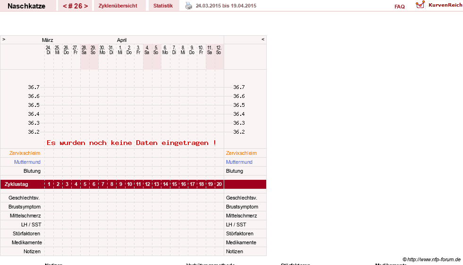Click the left Muttermund row label

[x=27, y=162]
